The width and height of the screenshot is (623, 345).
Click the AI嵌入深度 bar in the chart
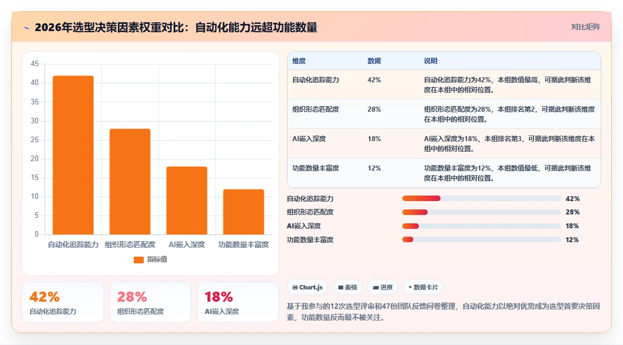tap(187, 201)
